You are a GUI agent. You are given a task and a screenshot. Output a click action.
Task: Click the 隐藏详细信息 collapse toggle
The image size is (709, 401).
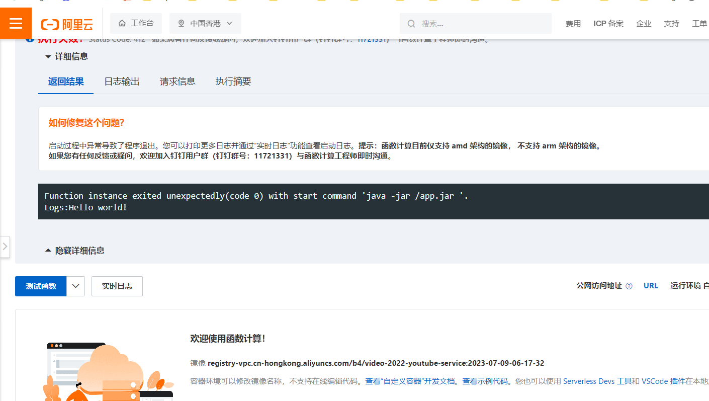tap(74, 251)
